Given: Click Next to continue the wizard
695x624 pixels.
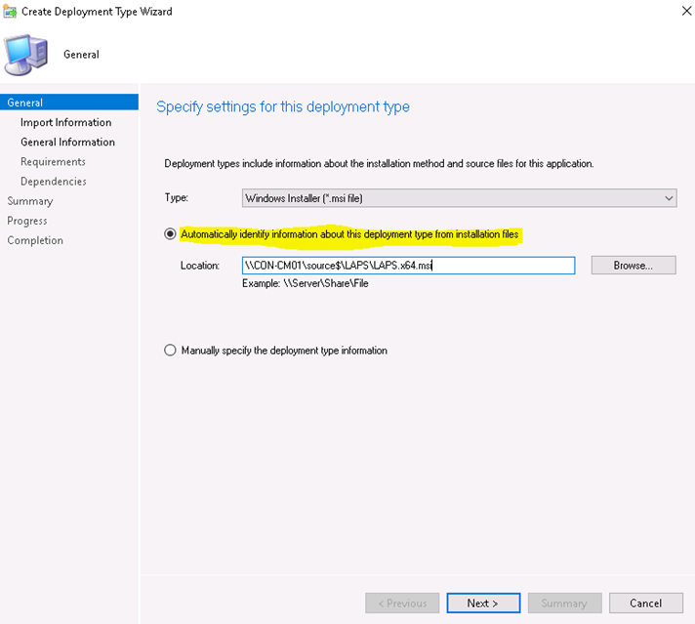Looking at the screenshot, I should coord(483,603).
